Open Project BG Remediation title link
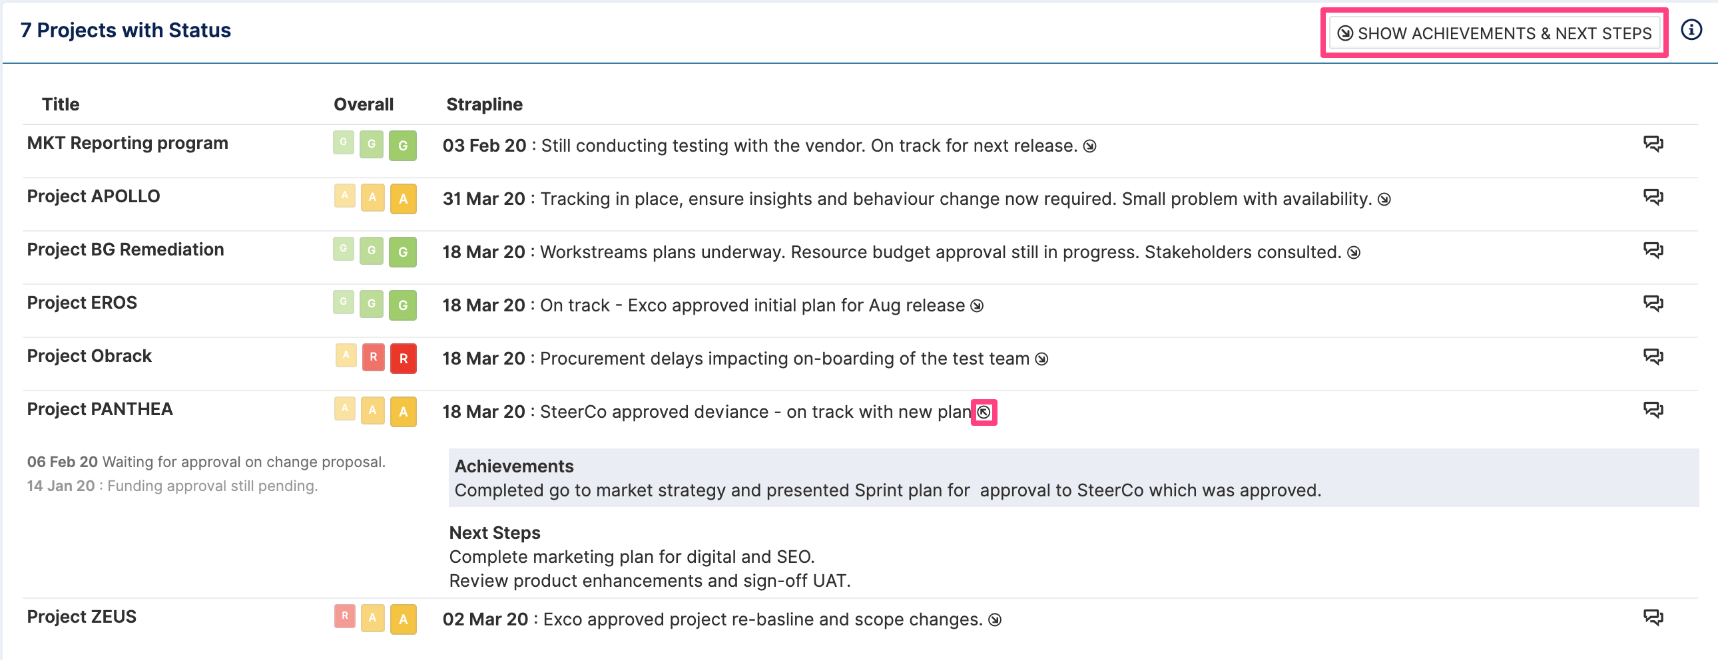This screenshot has width=1718, height=660. 125,250
